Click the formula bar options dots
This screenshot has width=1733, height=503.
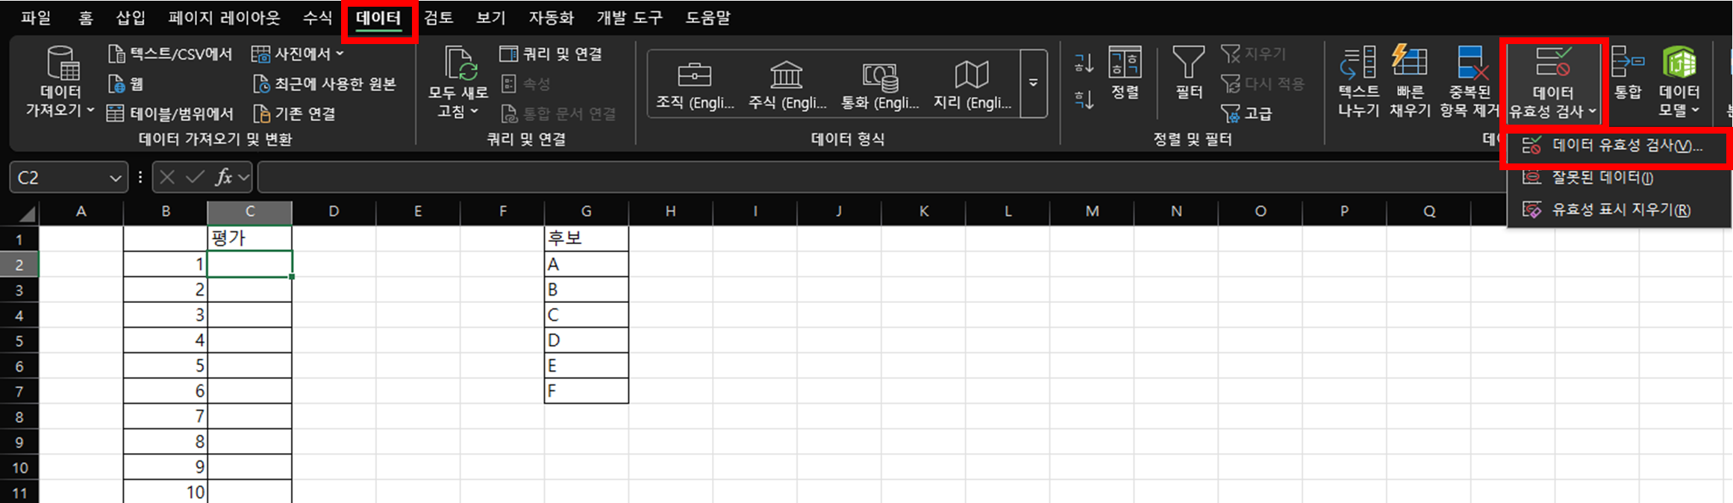tap(140, 177)
